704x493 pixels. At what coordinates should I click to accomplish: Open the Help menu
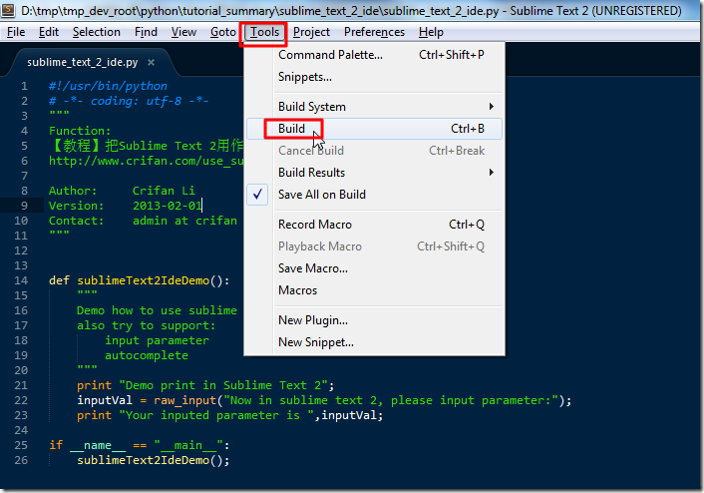pyautogui.click(x=431, y=32)
